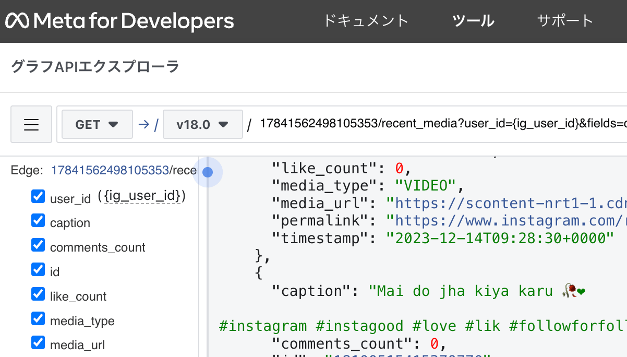Viewport: 627px width, 357px height.
Task: Click the comments_count value 0
Action: (434, 344)
